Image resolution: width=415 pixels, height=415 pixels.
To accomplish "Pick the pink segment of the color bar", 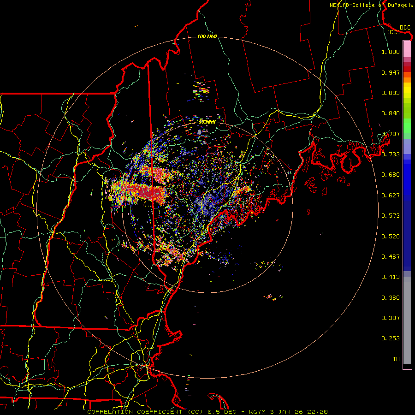I will pos(407,49).
